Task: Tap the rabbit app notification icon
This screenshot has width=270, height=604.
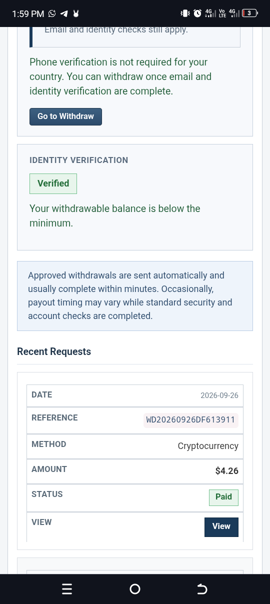Action: coord(76,13)
